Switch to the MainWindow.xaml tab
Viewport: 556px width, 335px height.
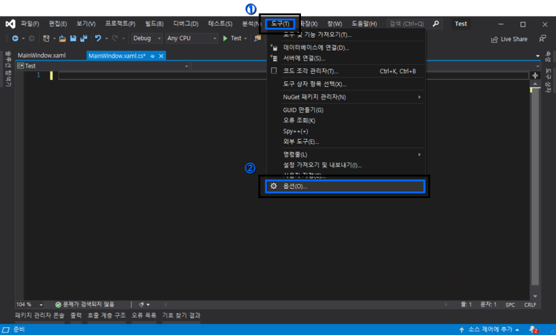pyautogui.click(x=42, y=56)
